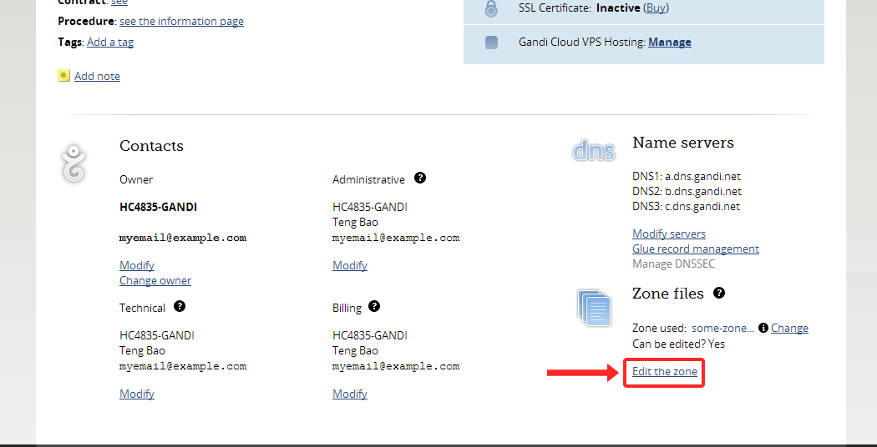
Task: Click DNS1: a.dns.gandi.net entry
Action: pos(687,177)
